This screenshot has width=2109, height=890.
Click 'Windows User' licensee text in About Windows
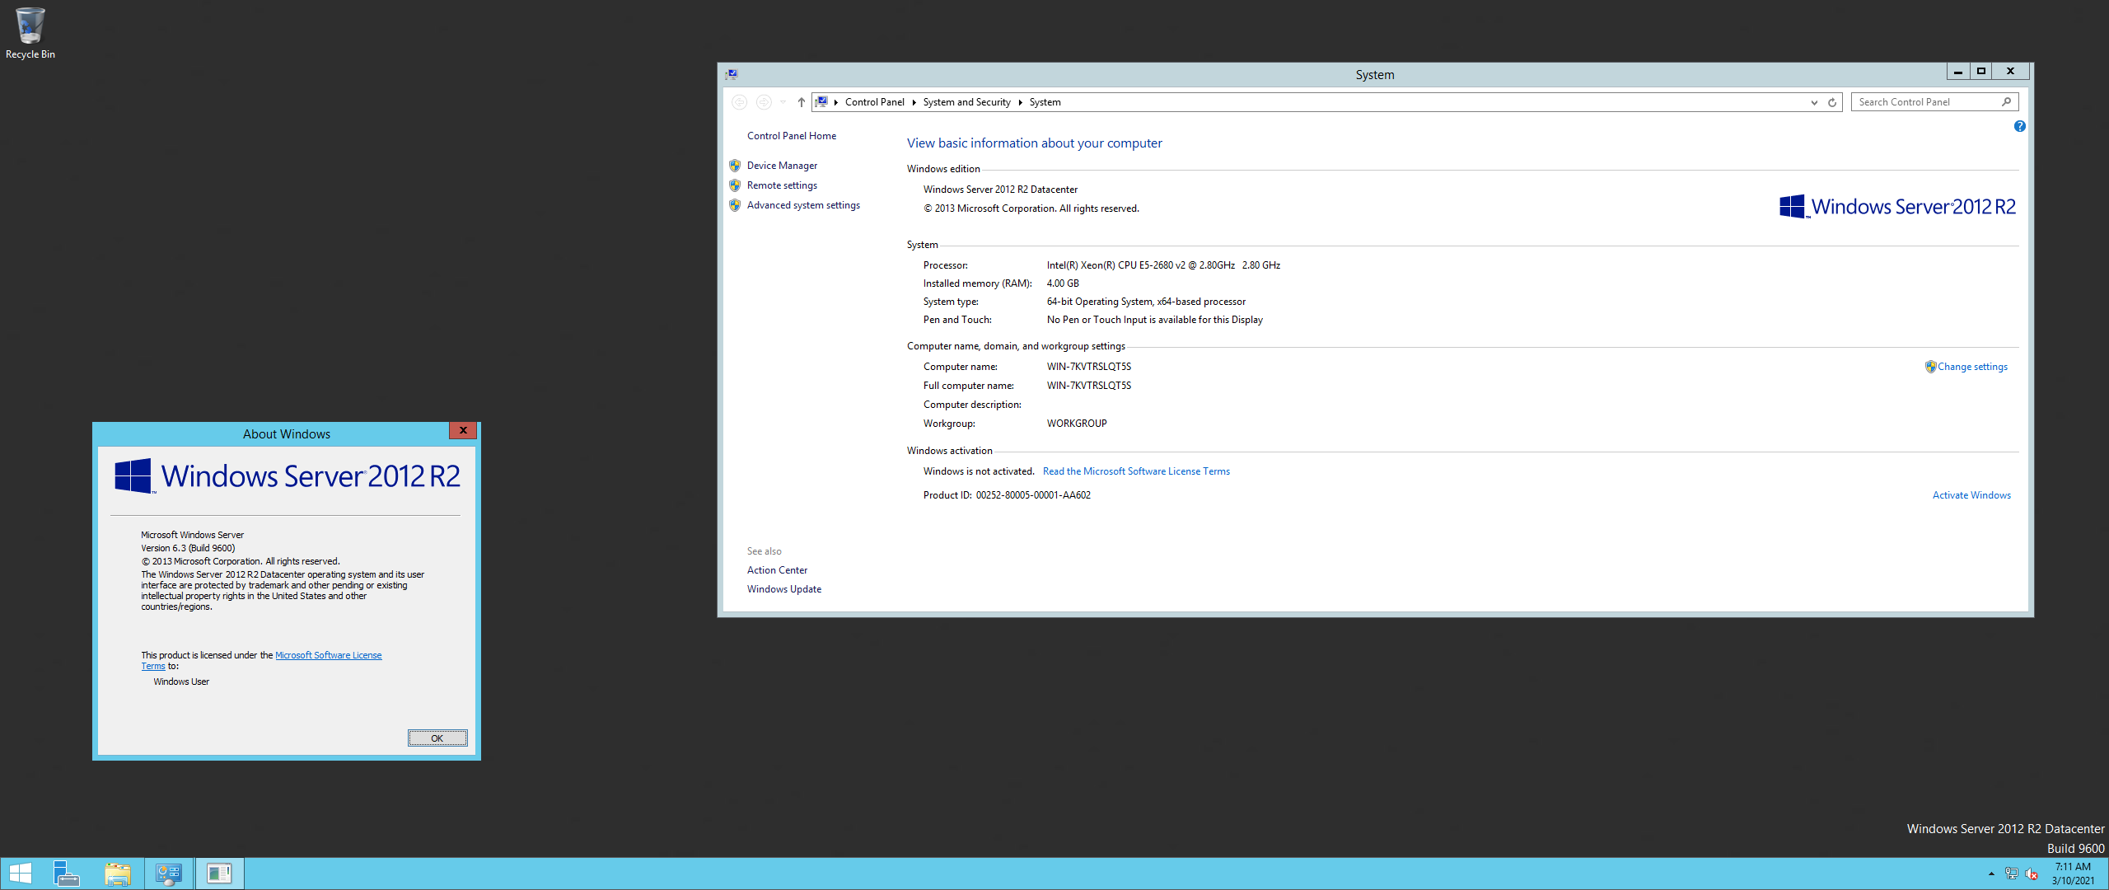[181, 682]
